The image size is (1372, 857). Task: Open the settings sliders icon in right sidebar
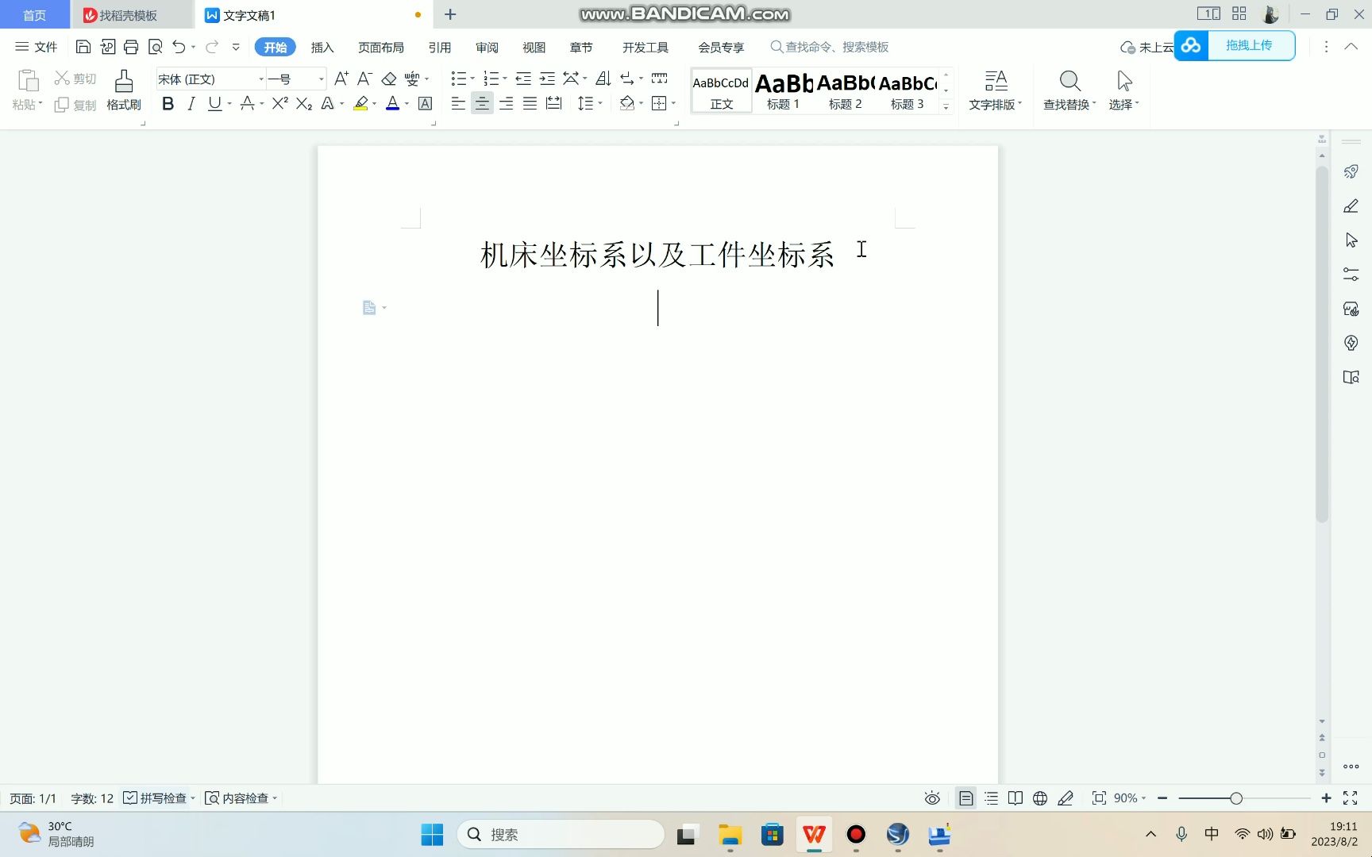(x=1351, y=275)
